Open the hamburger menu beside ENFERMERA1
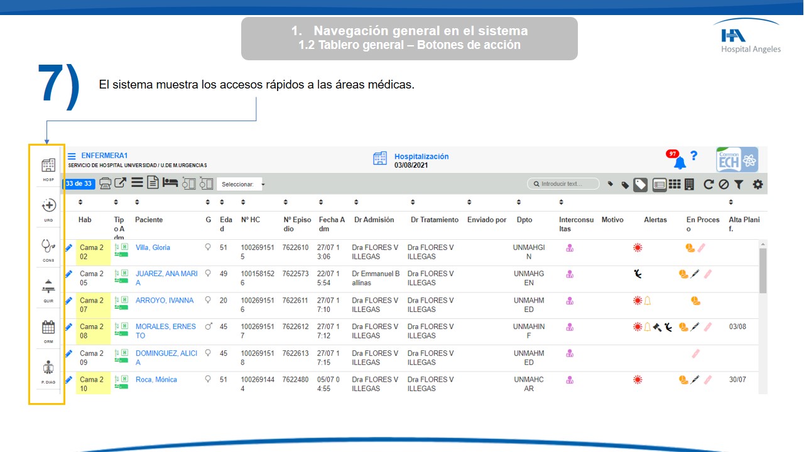Viewport: 804px width, 452px height. (x=72, y=156)
